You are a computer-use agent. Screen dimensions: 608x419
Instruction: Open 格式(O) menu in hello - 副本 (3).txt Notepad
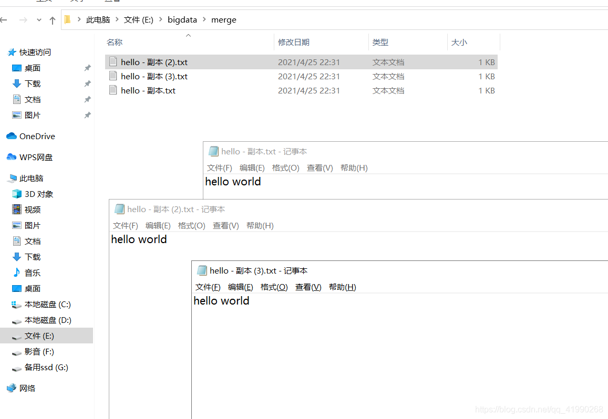tap(274, 287)
